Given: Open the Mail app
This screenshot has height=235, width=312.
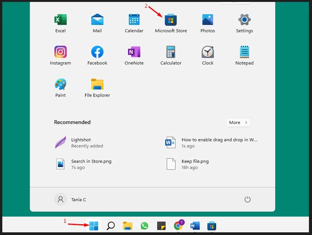Looking at the screenshot, I should click(97, 23).
